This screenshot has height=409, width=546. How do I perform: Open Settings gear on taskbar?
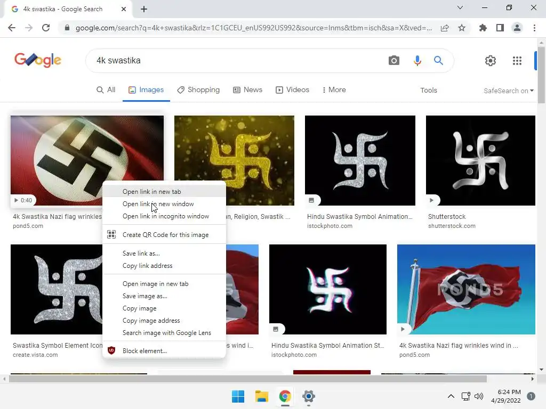coord(309,396)
